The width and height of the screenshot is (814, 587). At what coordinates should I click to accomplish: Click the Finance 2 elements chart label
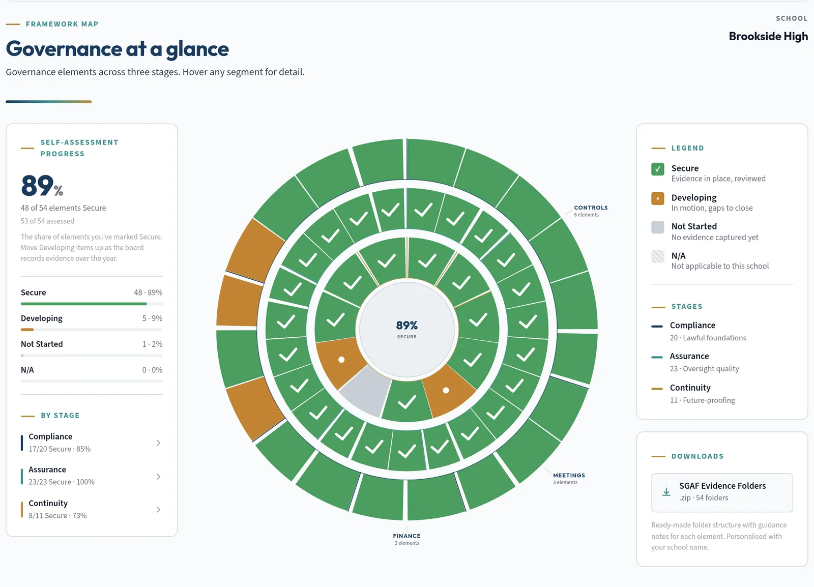[x=407, y=539]
